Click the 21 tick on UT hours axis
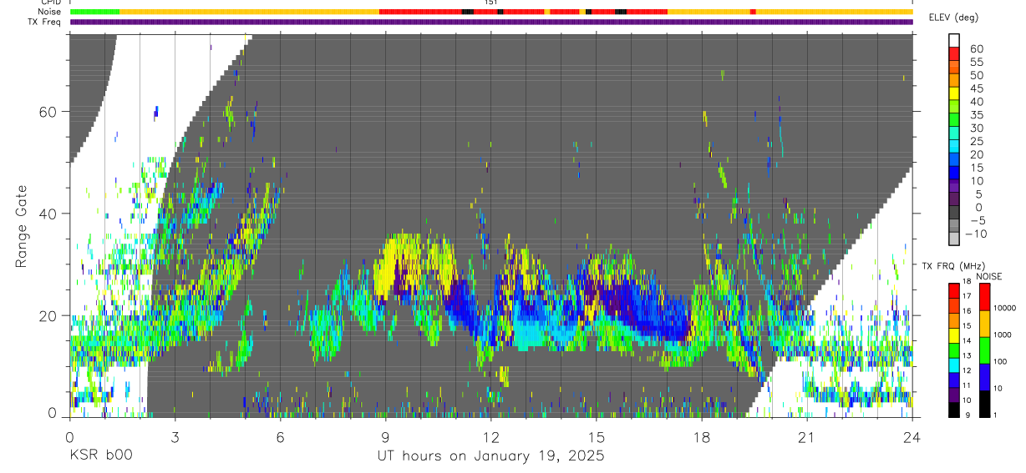This screenshot has width=1026, height=473. coord(807,437)
